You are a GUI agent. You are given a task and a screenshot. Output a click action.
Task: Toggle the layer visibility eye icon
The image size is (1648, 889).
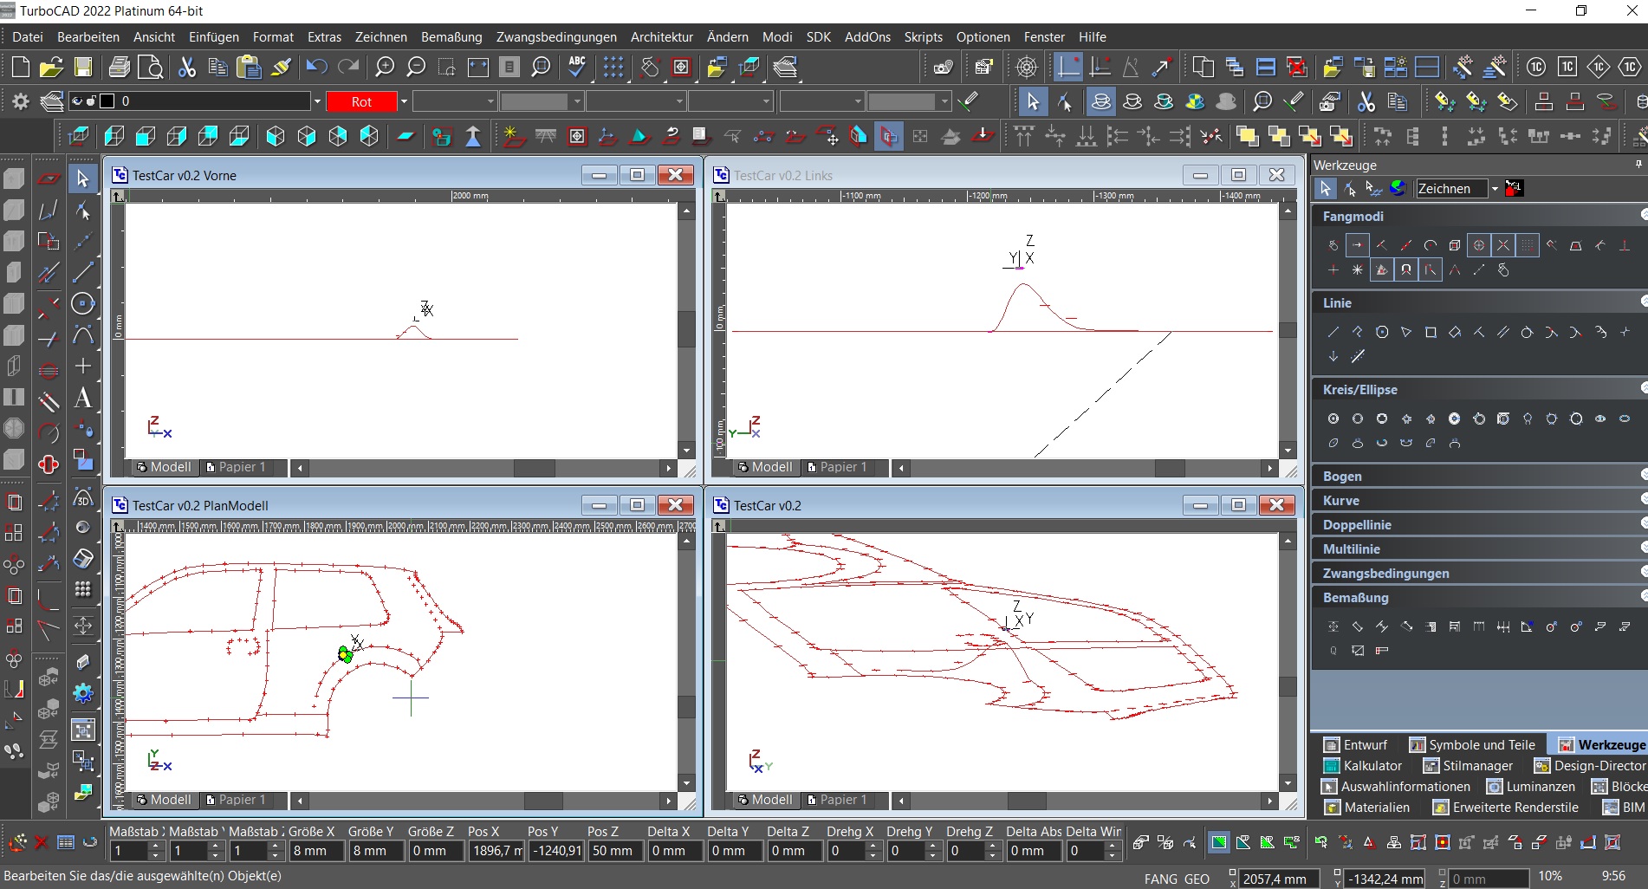pos(76,101)
